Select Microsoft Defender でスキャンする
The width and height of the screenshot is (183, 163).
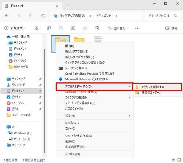95,79
